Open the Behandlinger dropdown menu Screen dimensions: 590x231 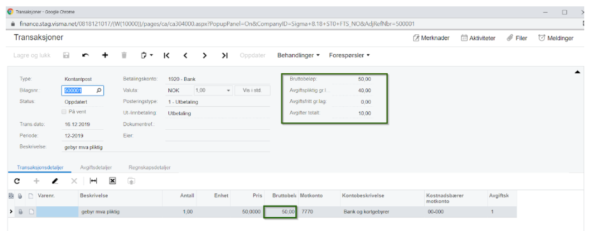(x=299, y=55)
